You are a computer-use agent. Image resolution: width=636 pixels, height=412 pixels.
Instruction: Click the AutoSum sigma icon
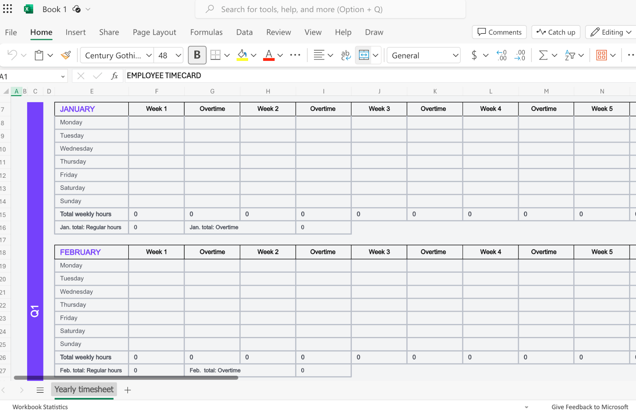tap(543, 55)
